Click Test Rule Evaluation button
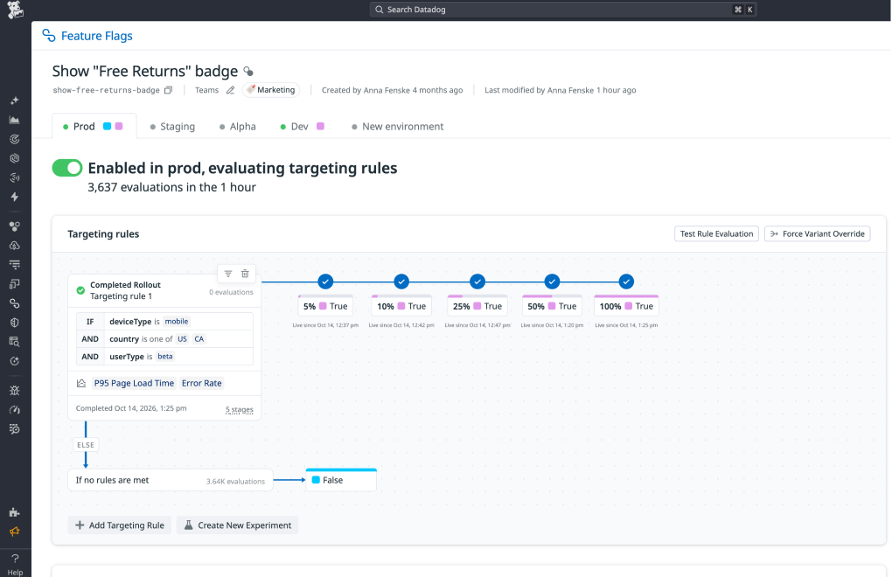The image size is (892, 577). 717,233
